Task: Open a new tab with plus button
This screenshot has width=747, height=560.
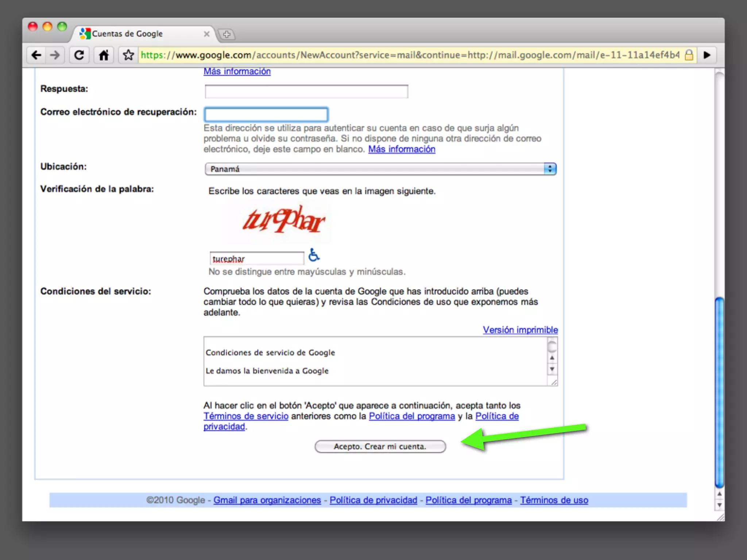Action: tap(227, 34)
